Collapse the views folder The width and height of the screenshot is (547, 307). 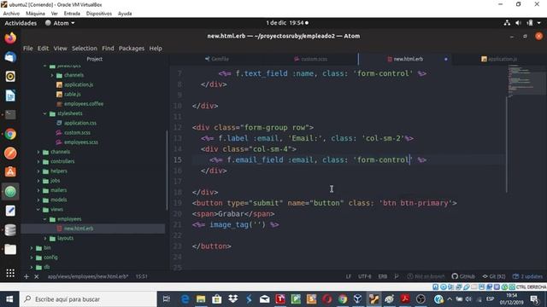pyautogui.click(x=38, y=210)
